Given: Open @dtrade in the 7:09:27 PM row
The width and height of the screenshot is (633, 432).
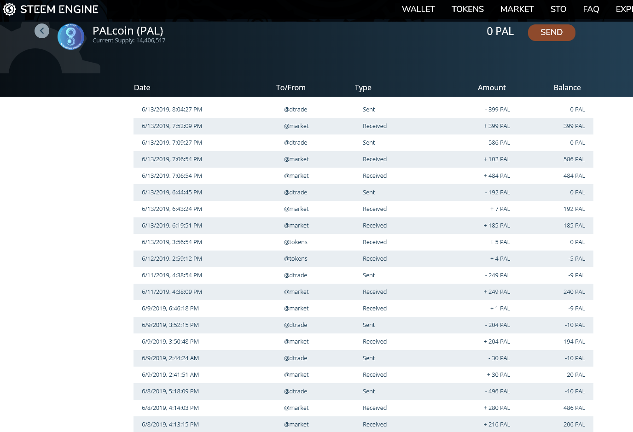Looking at the screenshot, I should 296,143.
